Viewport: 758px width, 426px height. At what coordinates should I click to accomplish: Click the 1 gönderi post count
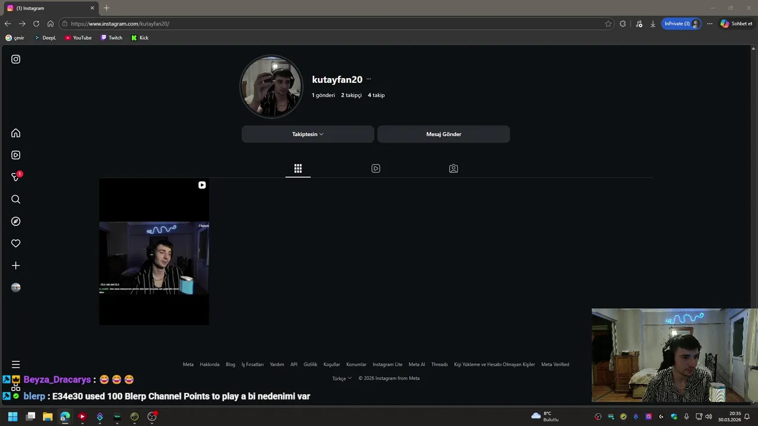[323, 95]
